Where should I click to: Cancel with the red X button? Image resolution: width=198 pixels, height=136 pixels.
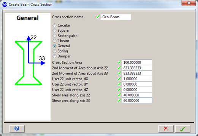coord(166,129)
